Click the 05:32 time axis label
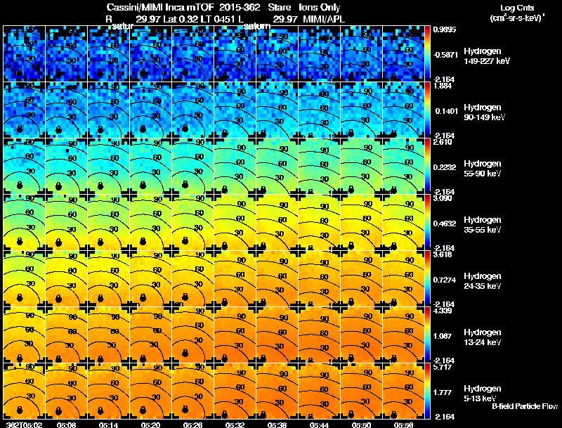The width and height of the screenshot is (562, 428). 235,424
